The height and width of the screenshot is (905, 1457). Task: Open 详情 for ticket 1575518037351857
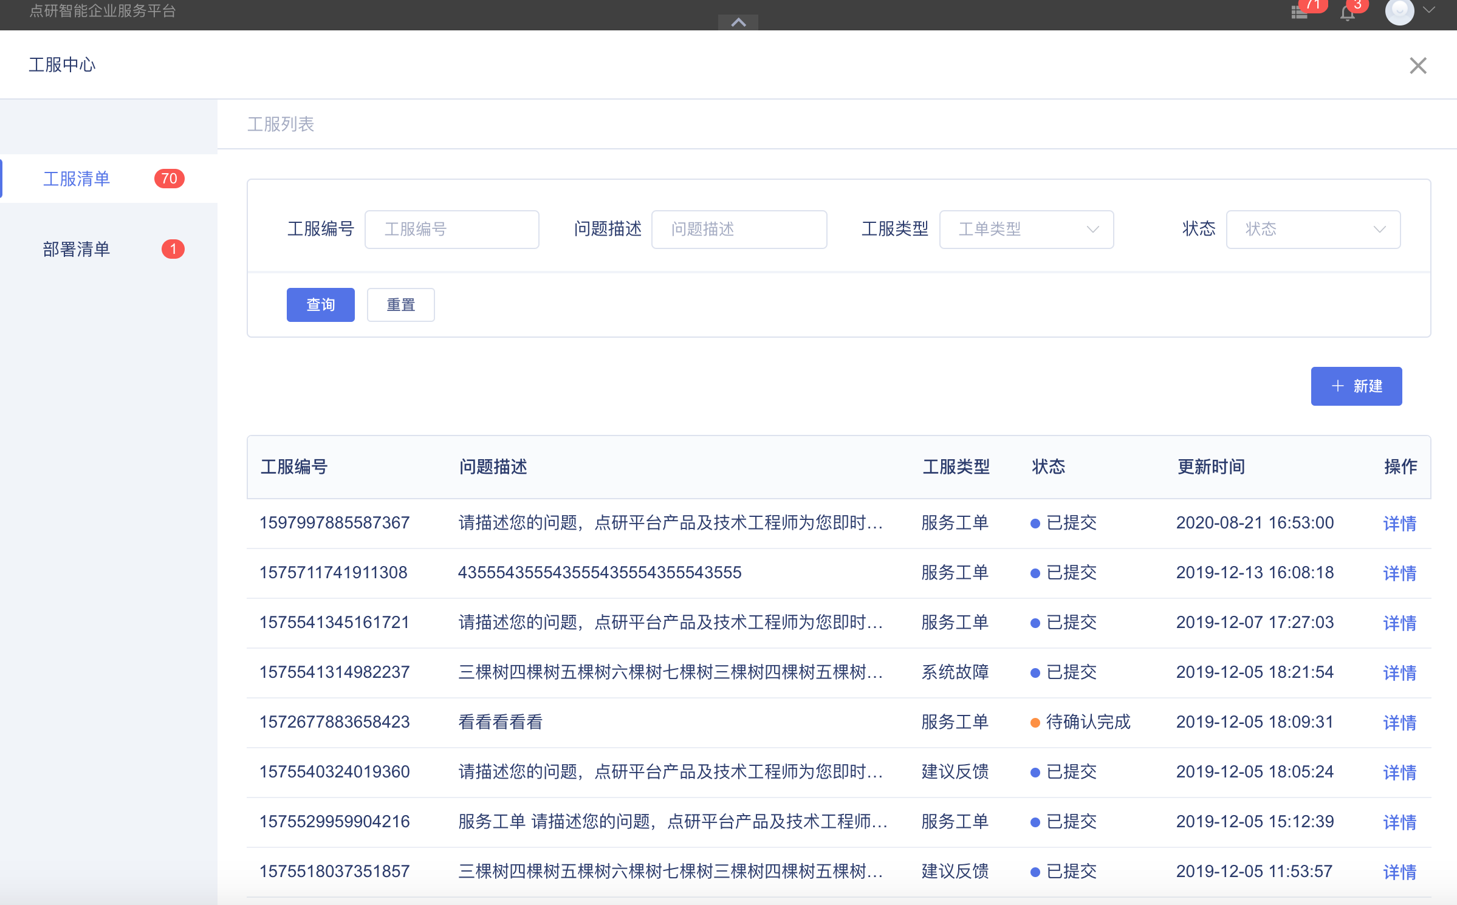[x=1399, y=872]
